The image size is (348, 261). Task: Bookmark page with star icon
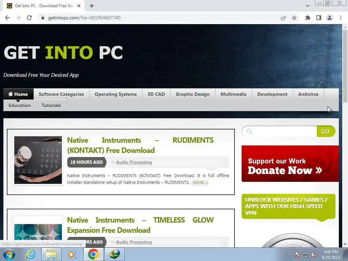294,18
